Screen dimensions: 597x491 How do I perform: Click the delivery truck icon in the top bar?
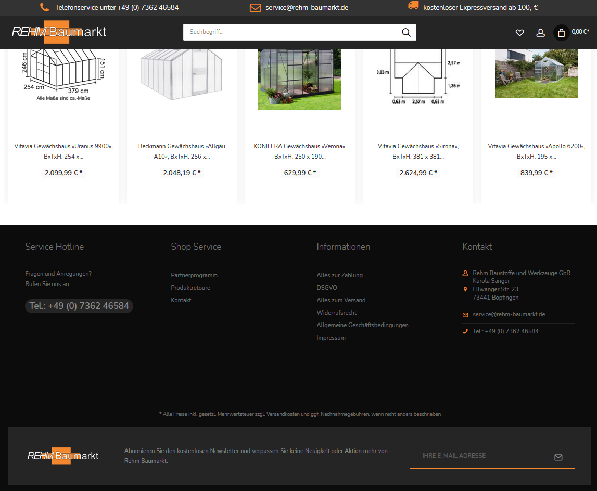coord(413,5)
